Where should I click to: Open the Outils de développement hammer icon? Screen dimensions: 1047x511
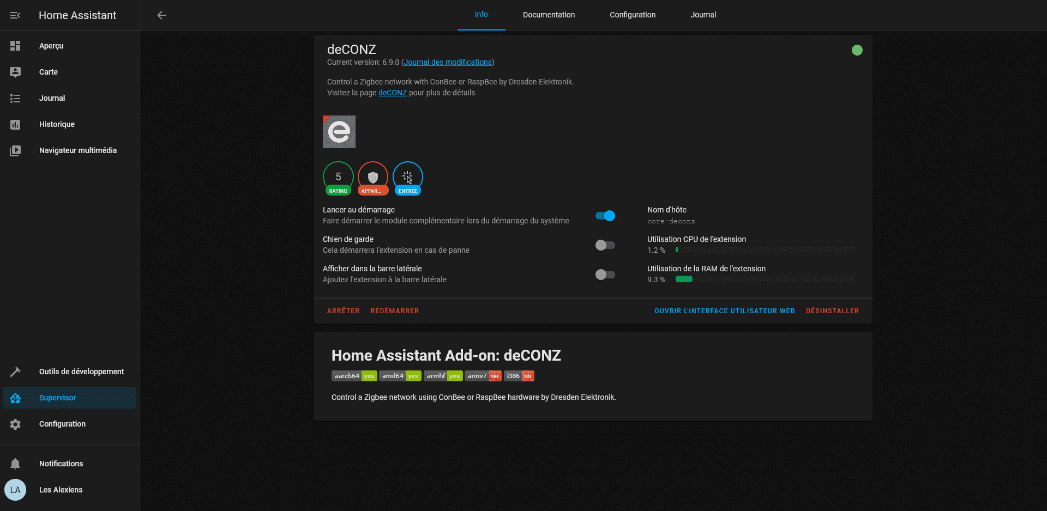(15, 372)
